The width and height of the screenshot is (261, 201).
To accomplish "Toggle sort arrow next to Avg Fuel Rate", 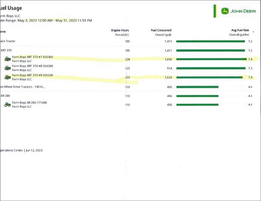I will tap(253, 32).
